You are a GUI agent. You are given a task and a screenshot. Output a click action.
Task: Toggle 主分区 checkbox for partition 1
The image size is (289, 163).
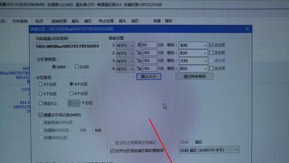217,45
